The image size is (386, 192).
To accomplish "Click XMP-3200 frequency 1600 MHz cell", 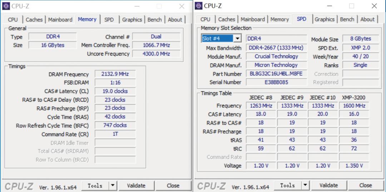I will click(x=354, y=106).
